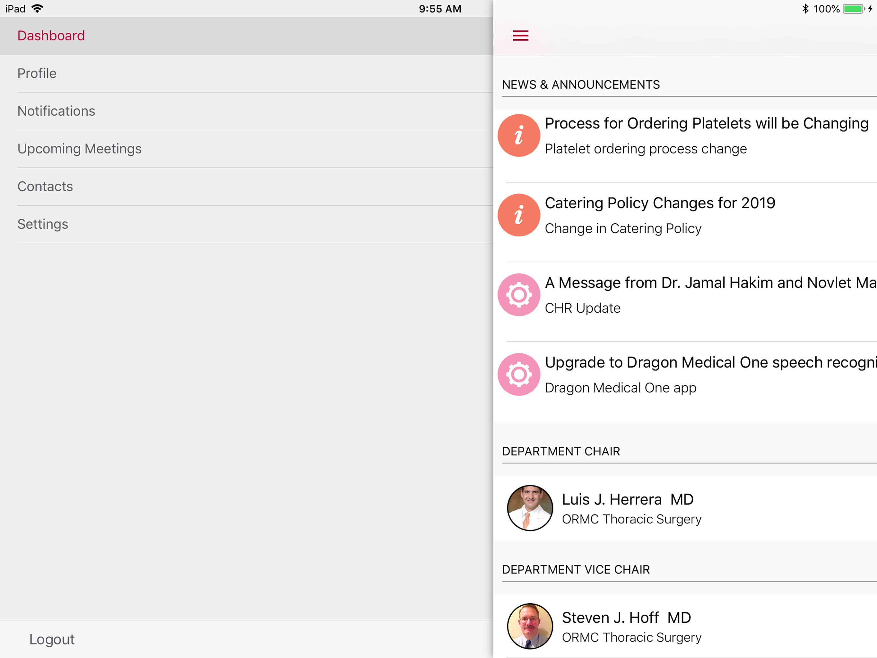
Task: Open the Dashboard menu item
Action: click(247, 36)
